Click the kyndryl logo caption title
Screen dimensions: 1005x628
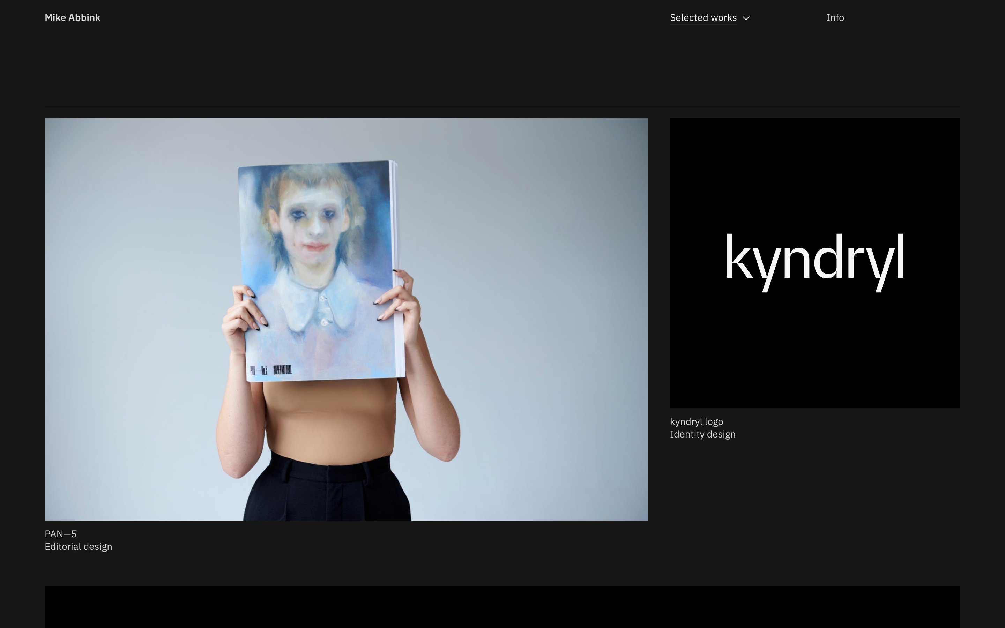(x=697, y=421)
